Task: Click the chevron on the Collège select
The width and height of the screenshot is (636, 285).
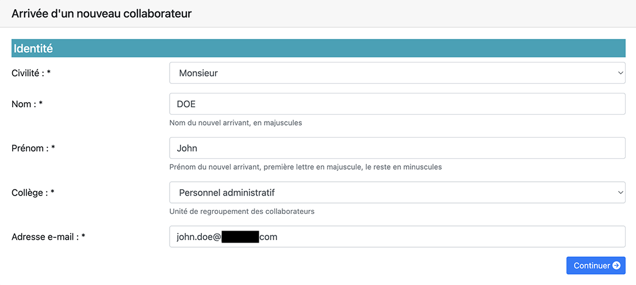Action: coord(620,193)
